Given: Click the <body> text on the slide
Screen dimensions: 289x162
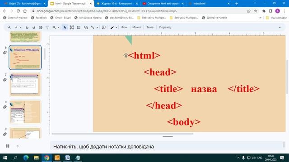Looking at the screenshot, I should (x=184, y=122).
